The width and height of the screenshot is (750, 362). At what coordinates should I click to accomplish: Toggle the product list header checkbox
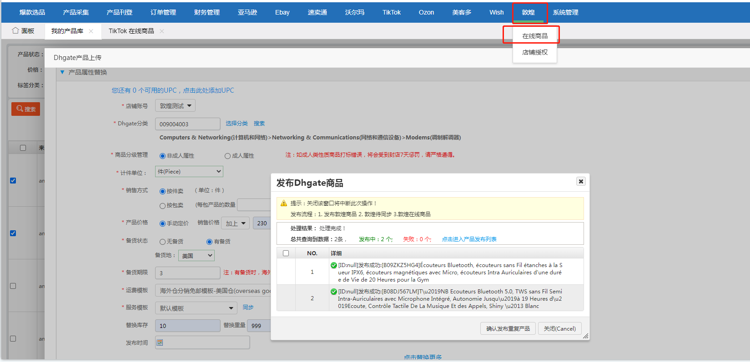coord(23,148)
